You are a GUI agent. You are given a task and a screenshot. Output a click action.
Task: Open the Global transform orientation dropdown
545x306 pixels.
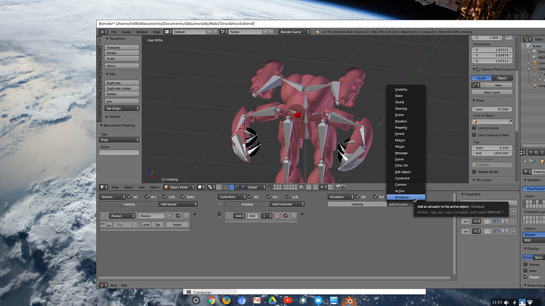[256, 187]
